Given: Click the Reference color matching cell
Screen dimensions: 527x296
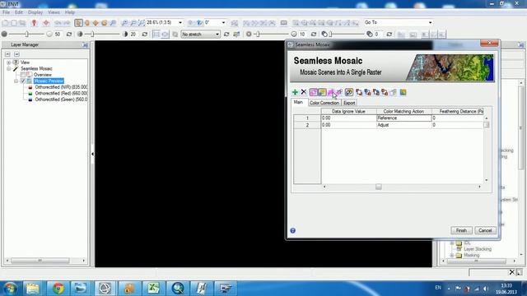Looking at the screenshot, I should (404, 118).
